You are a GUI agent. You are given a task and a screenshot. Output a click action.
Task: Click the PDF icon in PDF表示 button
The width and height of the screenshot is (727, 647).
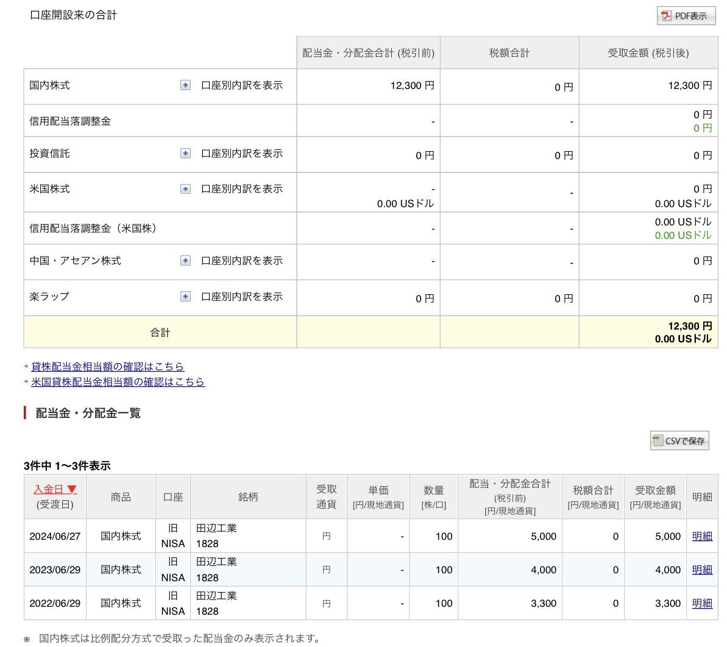point(666,16)
